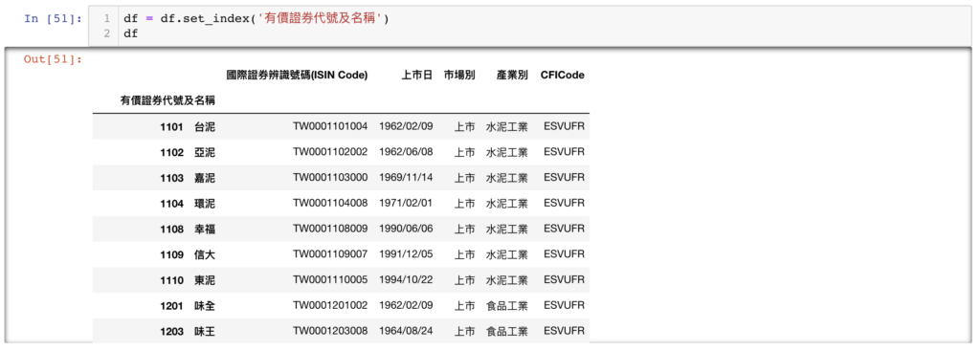This screenshot has width=980, height=351.
Task: Click ISIN code TW0001104008
Action: click(330, 204)
